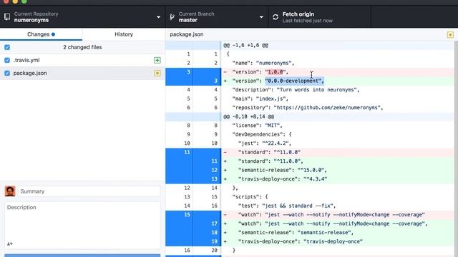458x257 pixels.
Task: Click the "license": "MIT" line
Action: pyautogui.click(x=337, y=126)
